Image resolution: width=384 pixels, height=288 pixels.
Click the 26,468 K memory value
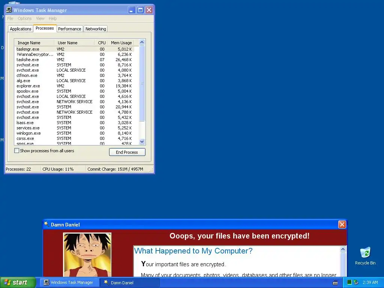click(124, 60)
